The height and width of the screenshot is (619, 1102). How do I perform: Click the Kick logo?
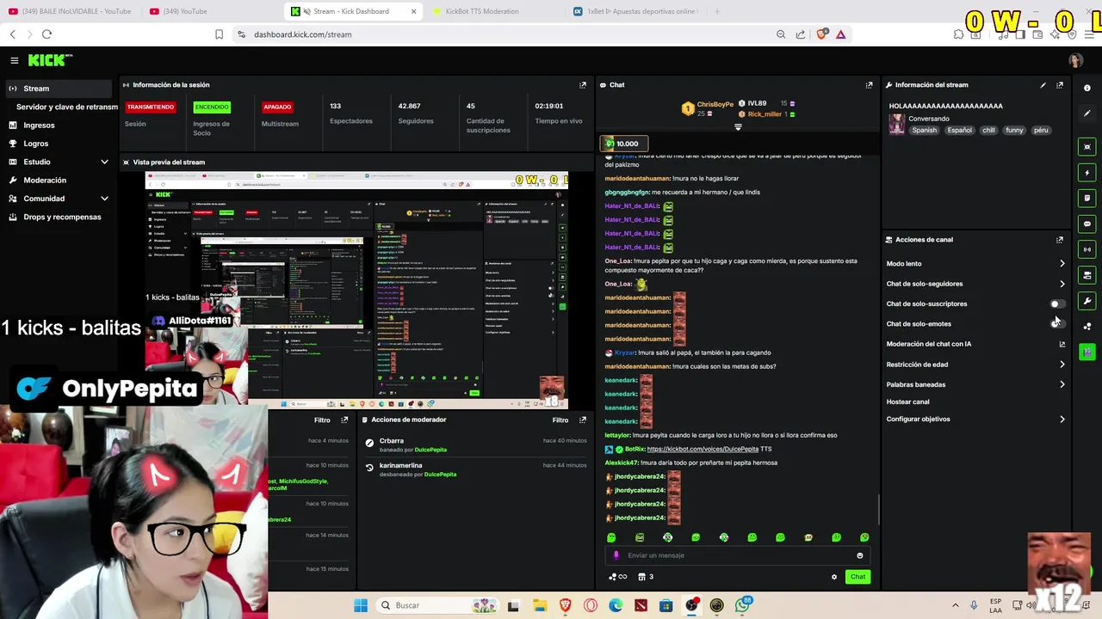[x=50, y=60]
